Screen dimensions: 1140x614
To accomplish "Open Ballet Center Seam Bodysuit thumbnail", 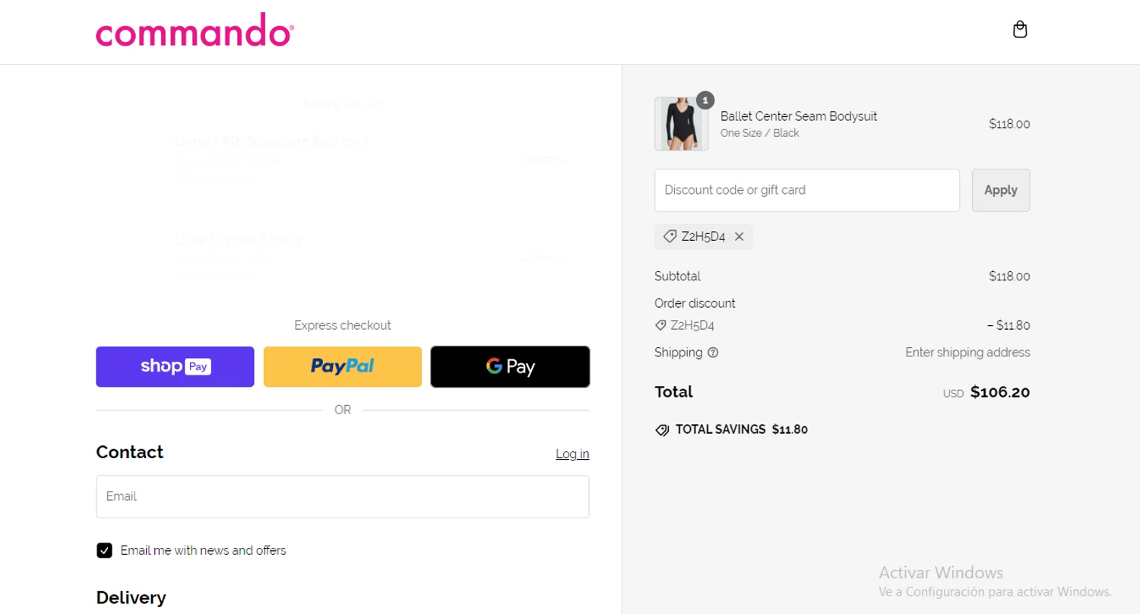I will coord(681,124).
